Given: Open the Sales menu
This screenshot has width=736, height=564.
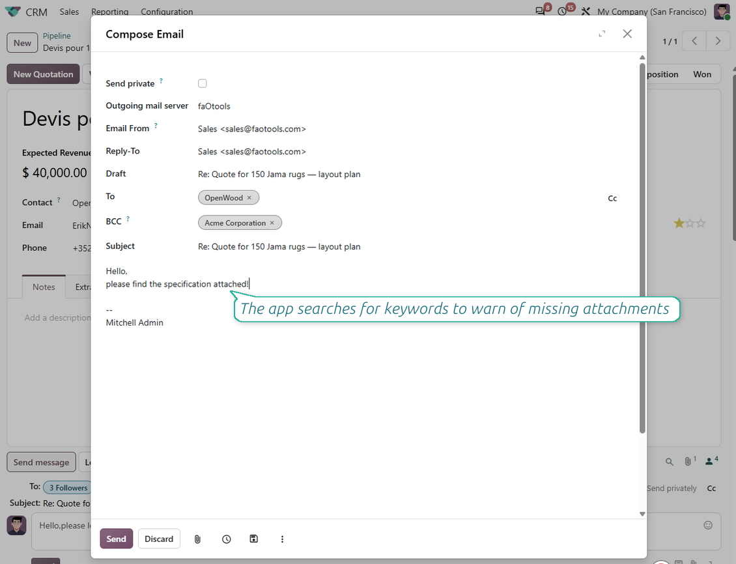Looking at the screenshot, I should (x=69, y=12).
